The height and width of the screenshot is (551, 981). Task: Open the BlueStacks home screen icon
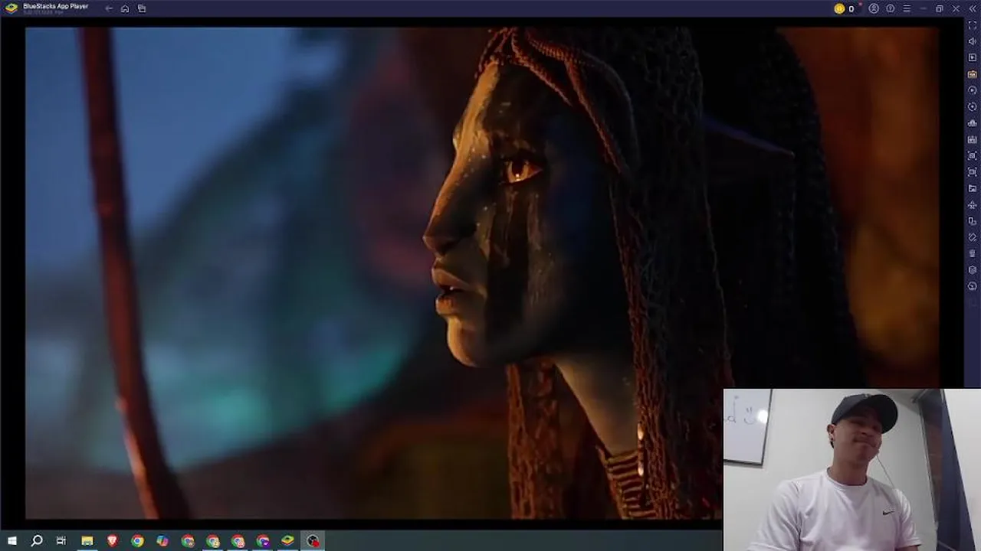click(125, 8)
